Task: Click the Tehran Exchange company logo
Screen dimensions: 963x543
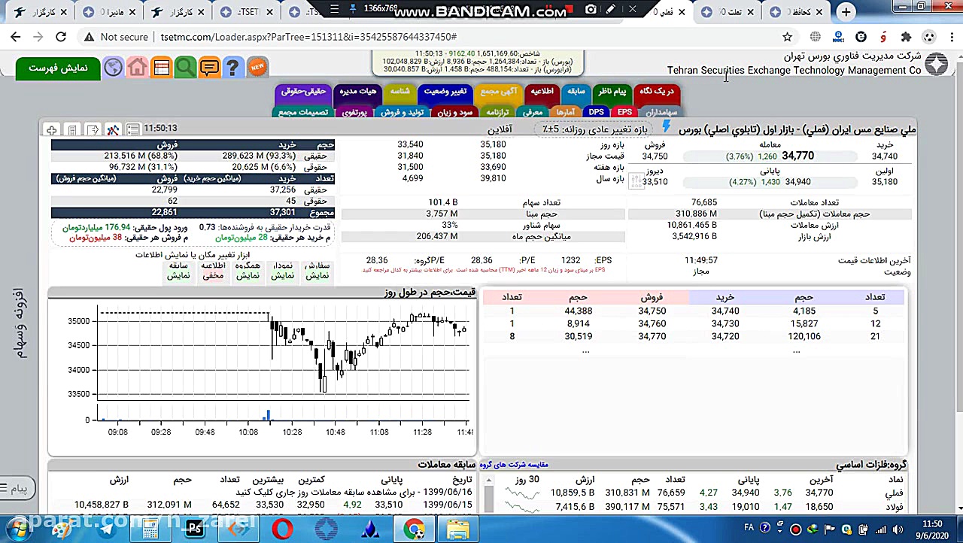Action: coord(937,64)
